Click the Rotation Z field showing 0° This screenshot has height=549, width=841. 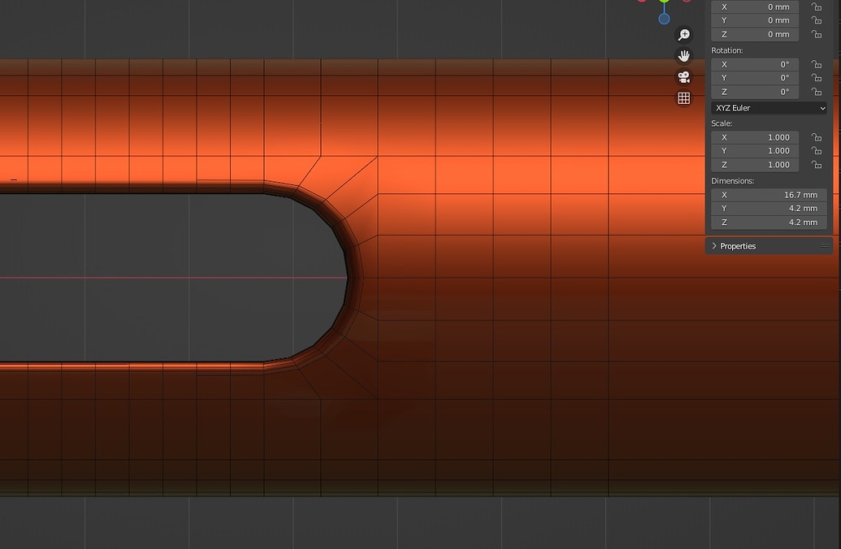point(755,92)
